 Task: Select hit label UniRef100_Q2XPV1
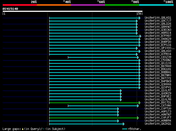click(x=158, y=88)
